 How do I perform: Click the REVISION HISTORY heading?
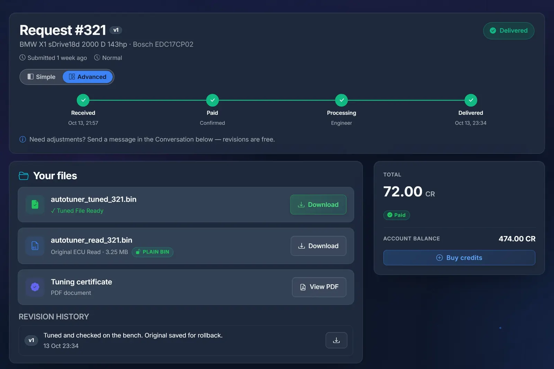[x=54, y=317]
